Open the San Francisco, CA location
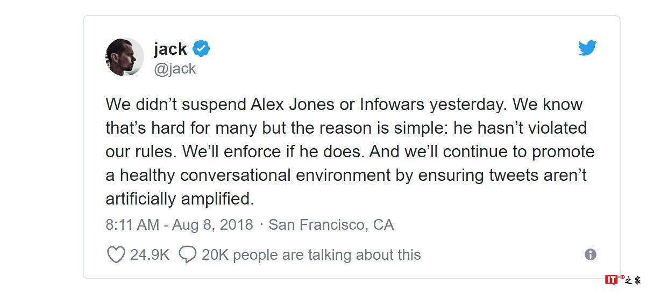Image resolution: width=668 pixels, height=292 pixels. pos(331,224)
